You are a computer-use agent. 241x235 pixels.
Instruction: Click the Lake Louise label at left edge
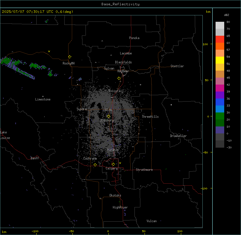coord(5,135)
